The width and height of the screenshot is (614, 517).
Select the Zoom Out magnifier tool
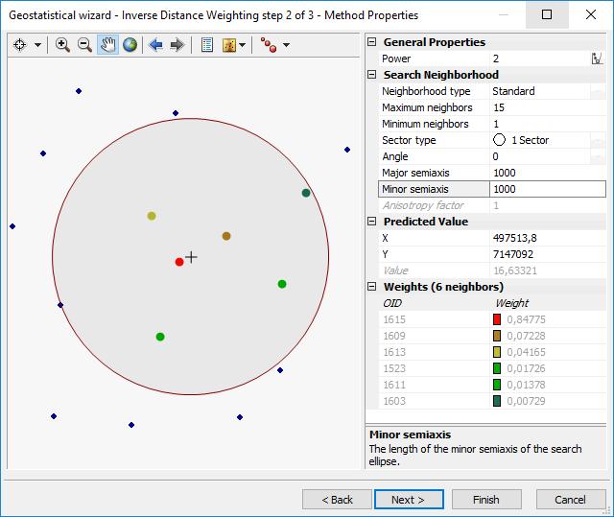click(84, 45)
